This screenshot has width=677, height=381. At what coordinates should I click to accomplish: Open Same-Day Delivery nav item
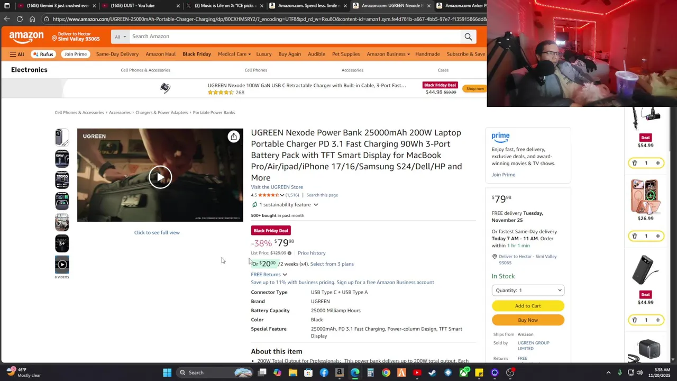[117, 54]
